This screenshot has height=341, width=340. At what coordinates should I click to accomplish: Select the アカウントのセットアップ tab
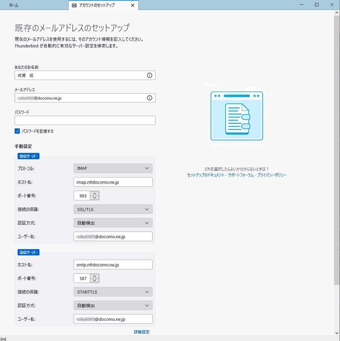(103, 5)
